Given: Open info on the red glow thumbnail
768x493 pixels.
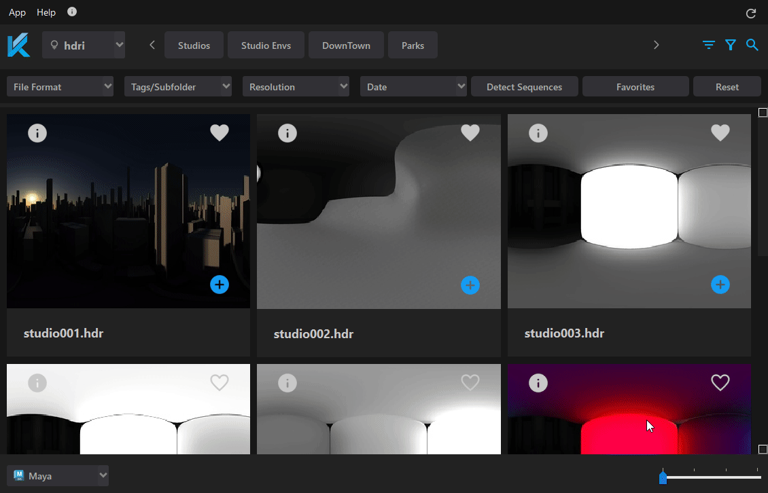Looking at the screenshot, I should click(x=538, y=383).
